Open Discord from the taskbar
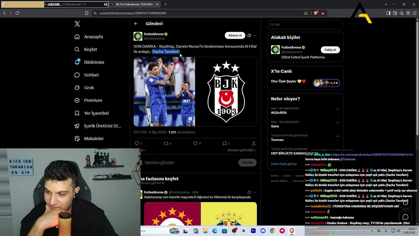 (x=263, y=231)
